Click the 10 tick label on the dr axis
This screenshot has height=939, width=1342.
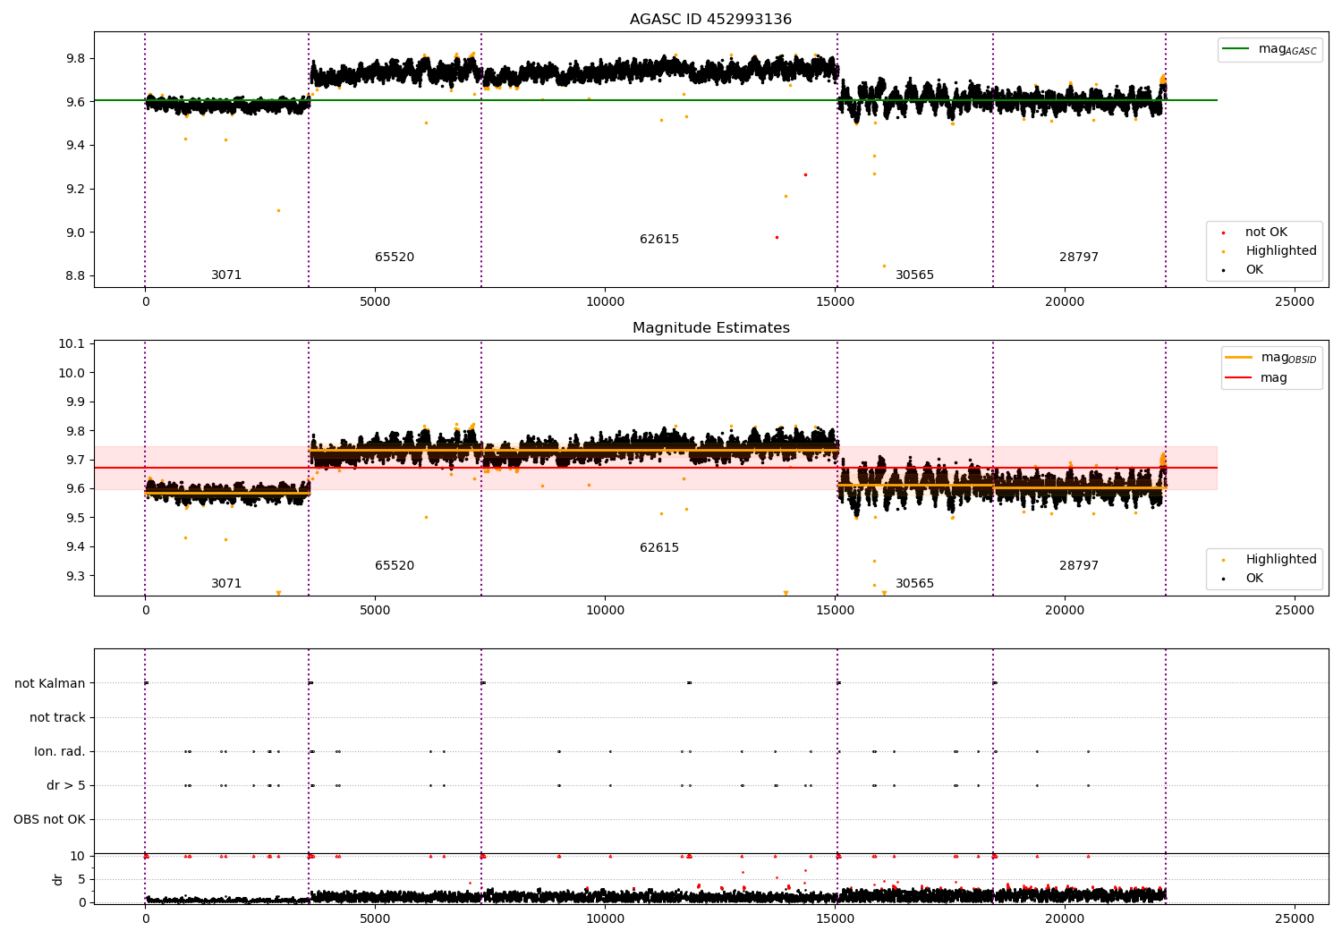pos(78,857)
